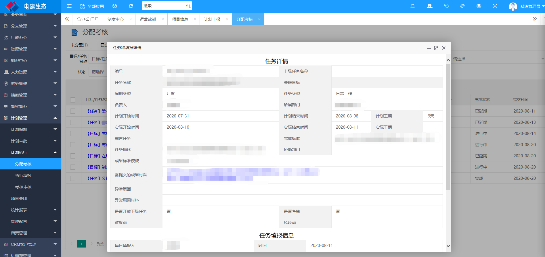This screenshot has width=545, height=257.
Task: Close the 计划上报 tab
Action: pos(227,19)
